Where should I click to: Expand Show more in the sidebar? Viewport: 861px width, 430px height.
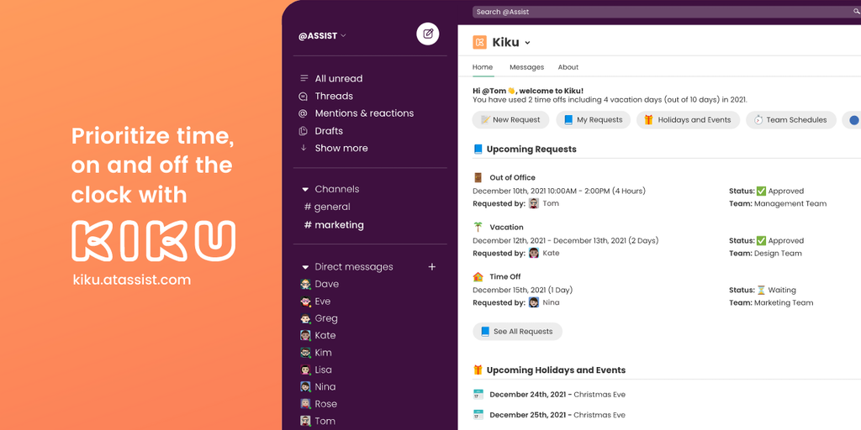334,148
